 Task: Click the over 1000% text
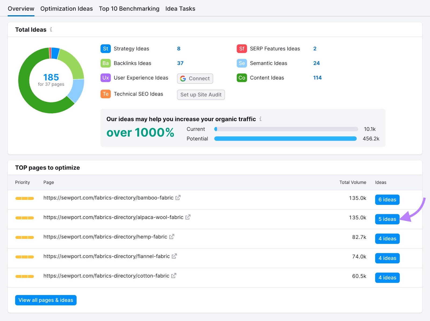(x=140, y=132)
